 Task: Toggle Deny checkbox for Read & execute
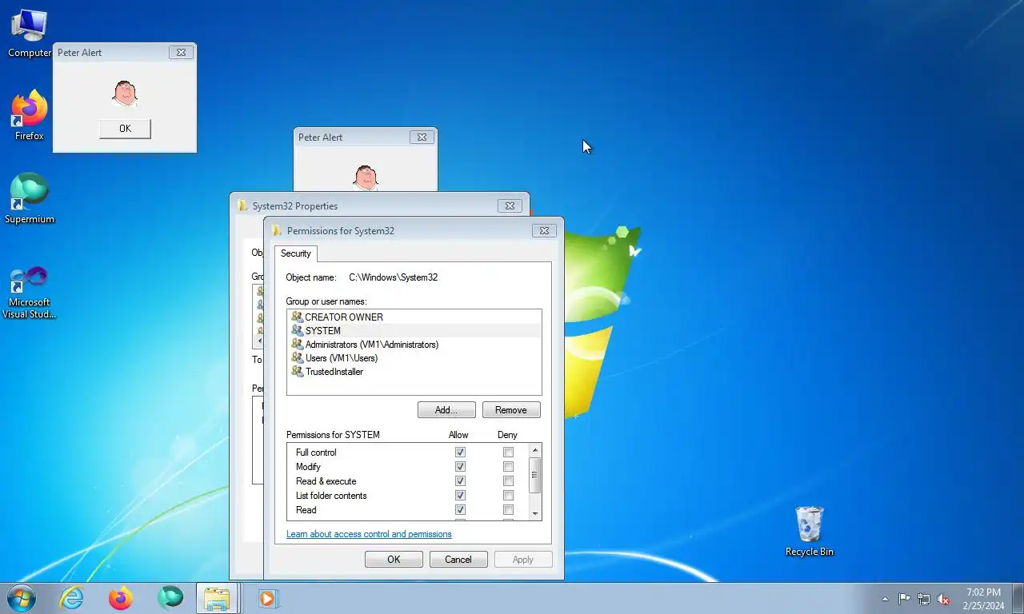[x=508, y=481]
